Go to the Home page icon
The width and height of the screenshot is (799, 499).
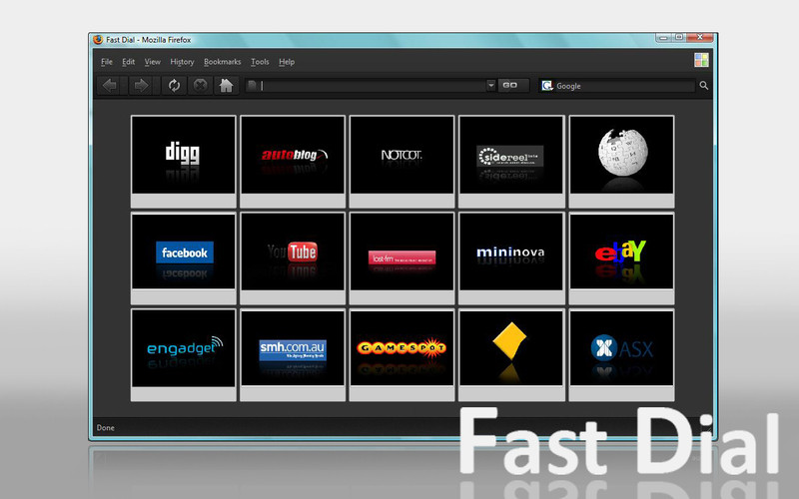226,86
